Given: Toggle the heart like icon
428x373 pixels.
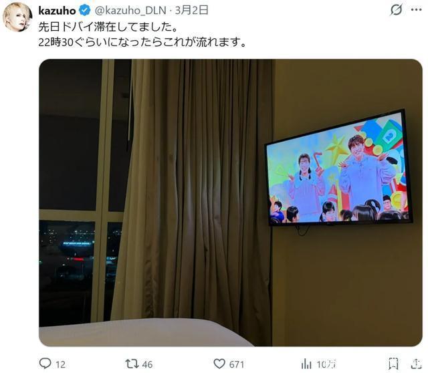Looking at the screenshot, I should (219, 364).
